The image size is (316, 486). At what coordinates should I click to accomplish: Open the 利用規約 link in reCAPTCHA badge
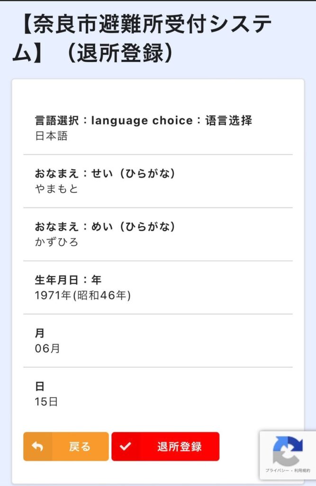click(302, 470)
